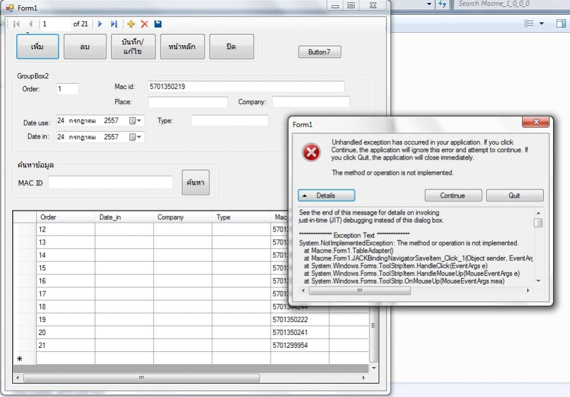Click the Type text field
The height and width of the screenshot is (397, 570).
229,120
